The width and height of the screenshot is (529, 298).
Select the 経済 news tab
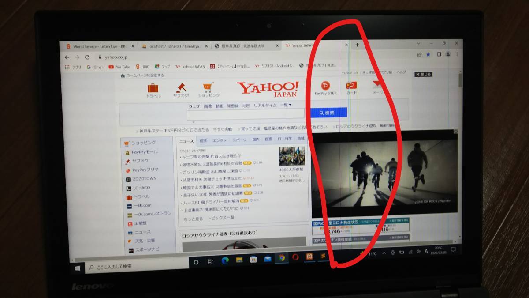click(x=203, y=140)
